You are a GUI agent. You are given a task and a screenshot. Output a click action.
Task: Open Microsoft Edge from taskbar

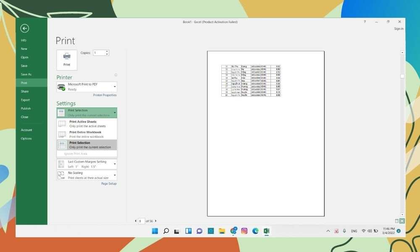tap(255, 231)
